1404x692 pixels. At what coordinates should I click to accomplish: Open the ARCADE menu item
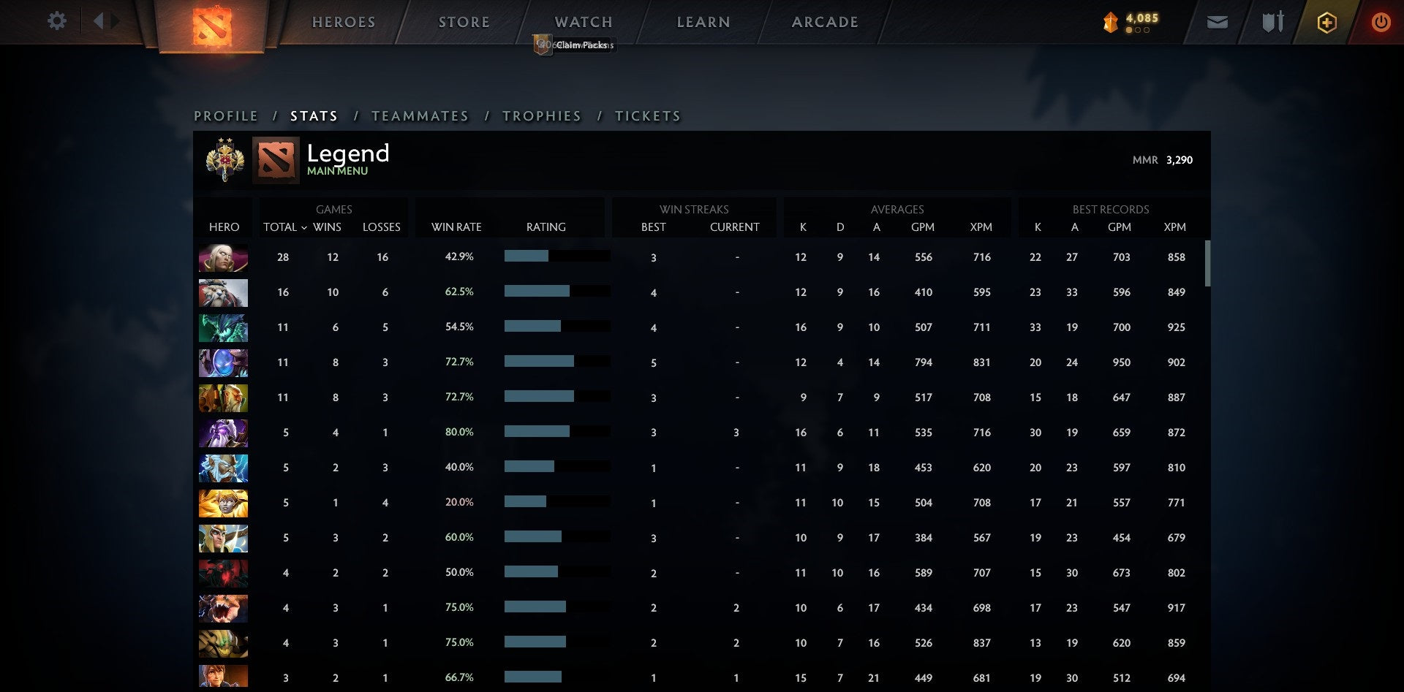click(x=824, y=22)
